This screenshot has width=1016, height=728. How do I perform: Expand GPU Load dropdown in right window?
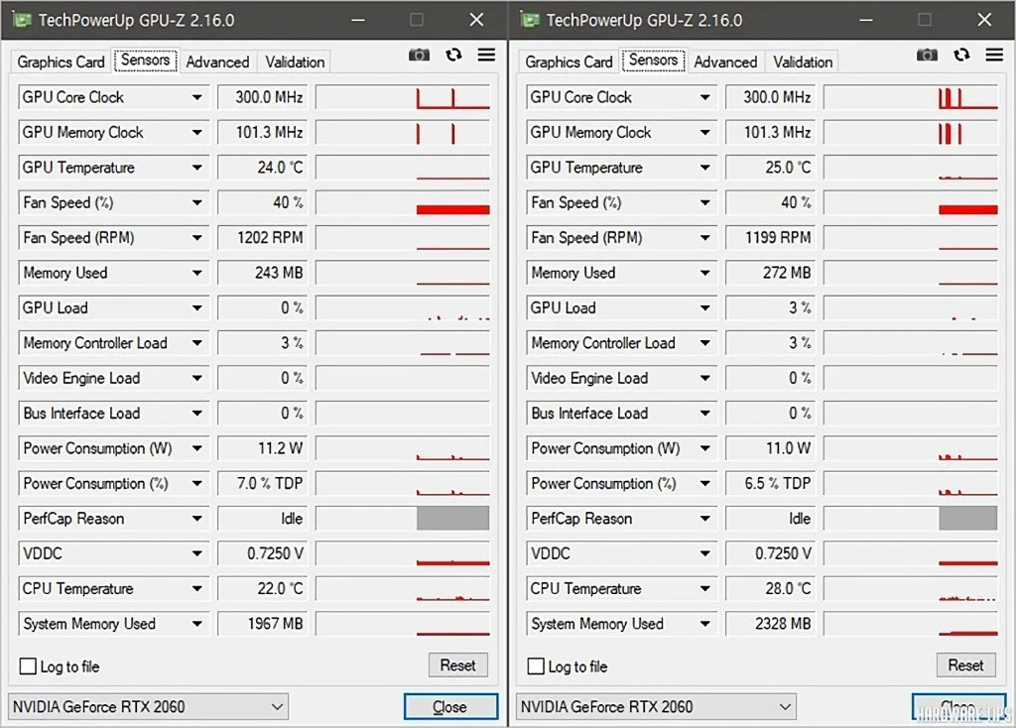(704, 307)
